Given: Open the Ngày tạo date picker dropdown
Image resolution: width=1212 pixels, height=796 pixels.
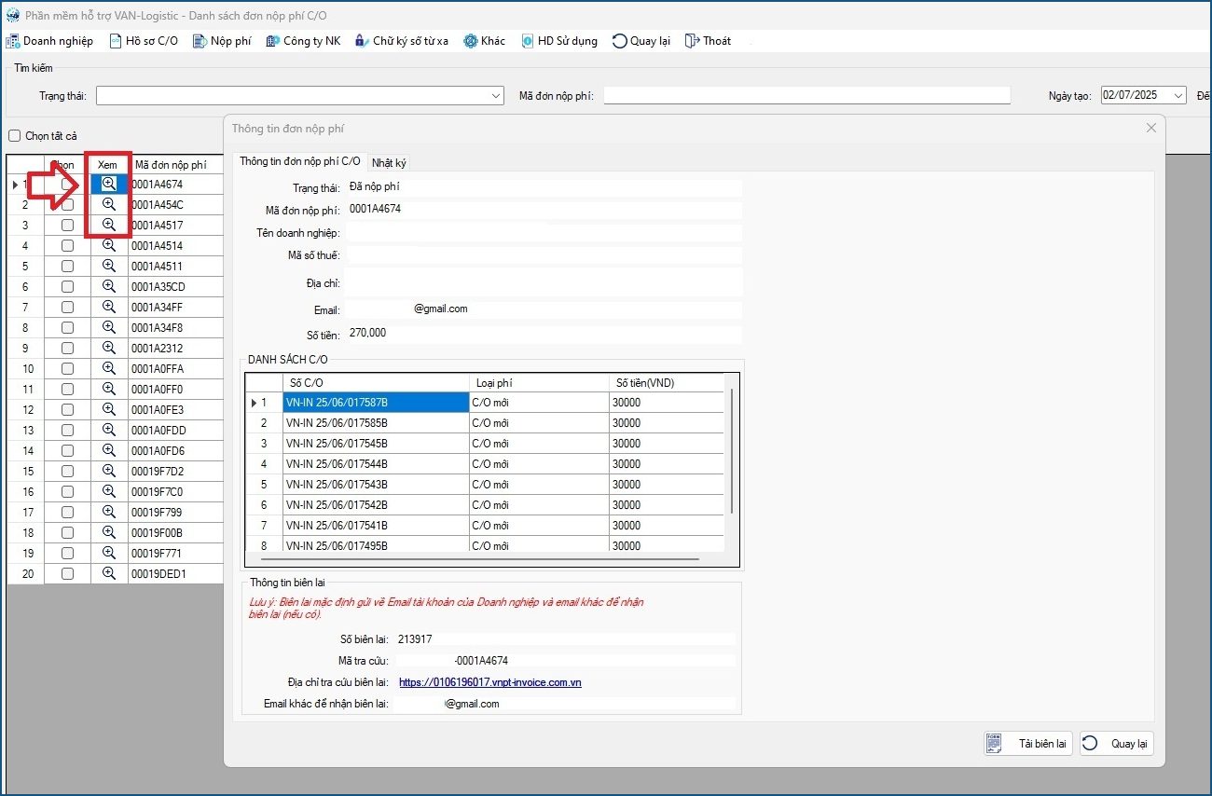Looking at the screenshot, I should [1178, 95].
